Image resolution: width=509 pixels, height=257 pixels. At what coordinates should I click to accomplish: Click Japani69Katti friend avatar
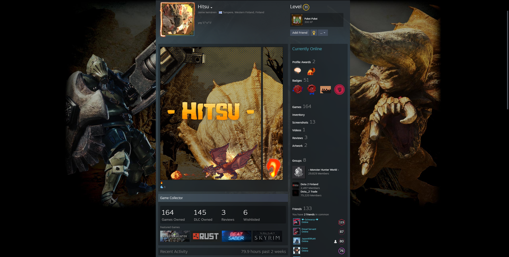click(297, 241)
